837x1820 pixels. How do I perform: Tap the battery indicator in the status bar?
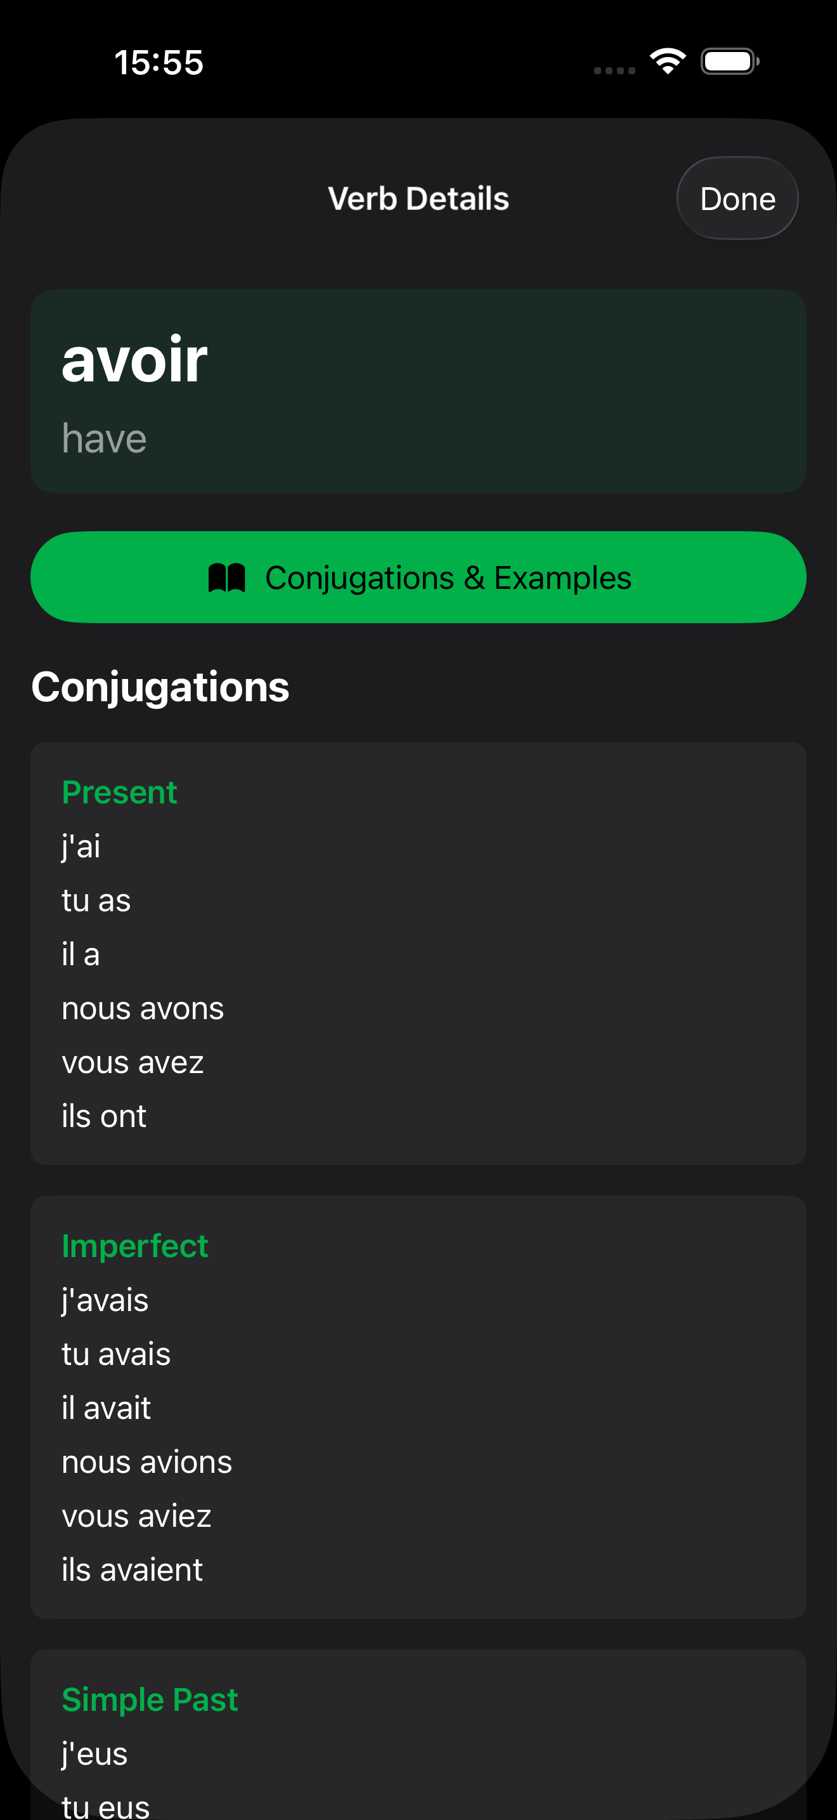[729, 62]
